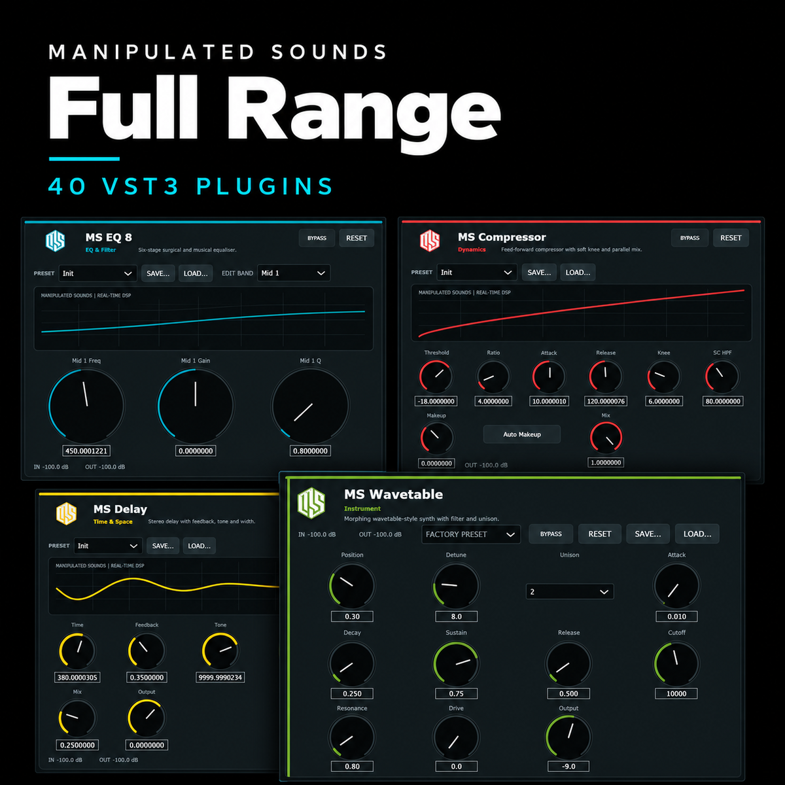Click the Mid 1 Gain knob
This screenshot has height=785, width=785.
tap(196, 406)
